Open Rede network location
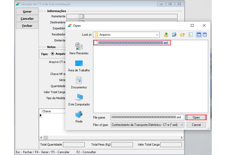Image resolution: width=226 pixels, height=155 pixels. [x=79, y=117]
